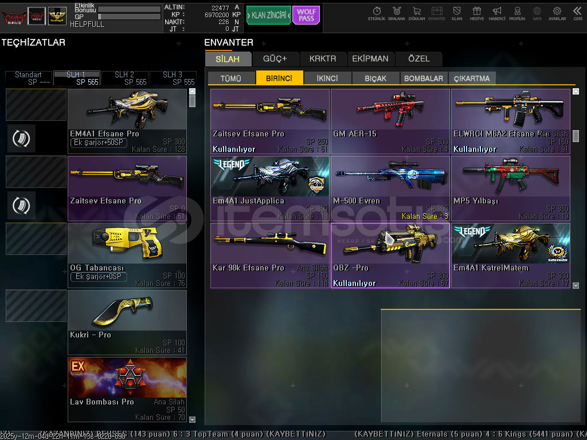Click equipment list scroll down arrow
The height and width of the screenshot is (440, 587).
click(192, 419)
